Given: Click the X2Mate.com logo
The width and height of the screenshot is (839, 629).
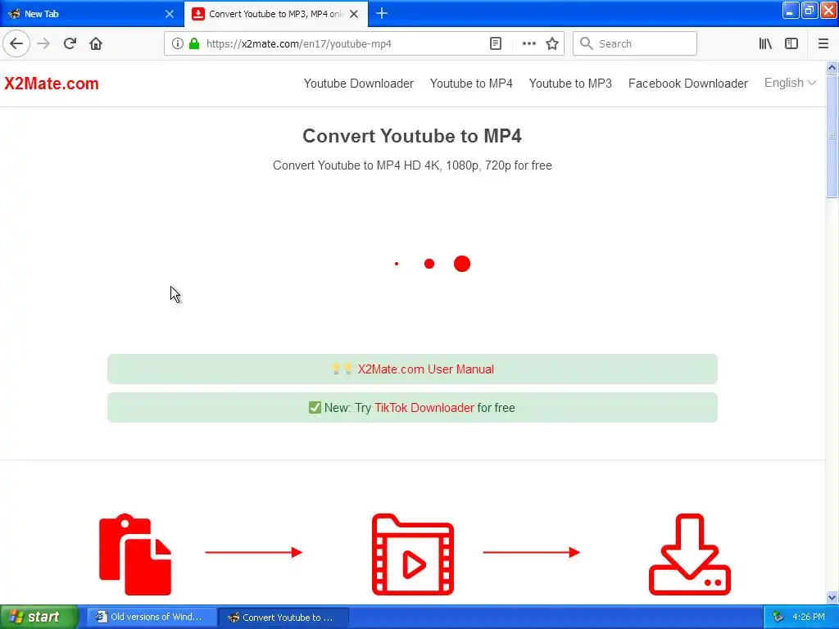Looking at the screenshot, I should (52, 84).
